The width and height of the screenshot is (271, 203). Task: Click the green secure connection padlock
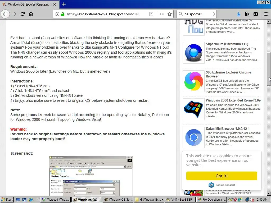pos(63,14)
